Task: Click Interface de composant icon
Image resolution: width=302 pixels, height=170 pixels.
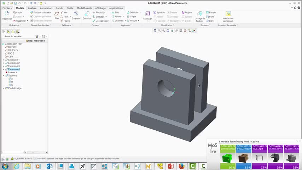Action: click(x=228, y=14)
